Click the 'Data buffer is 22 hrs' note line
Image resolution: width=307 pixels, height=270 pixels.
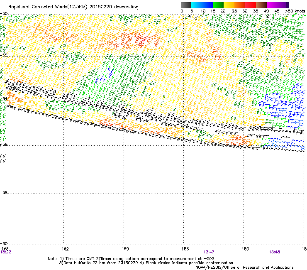[x=99, y=263]
